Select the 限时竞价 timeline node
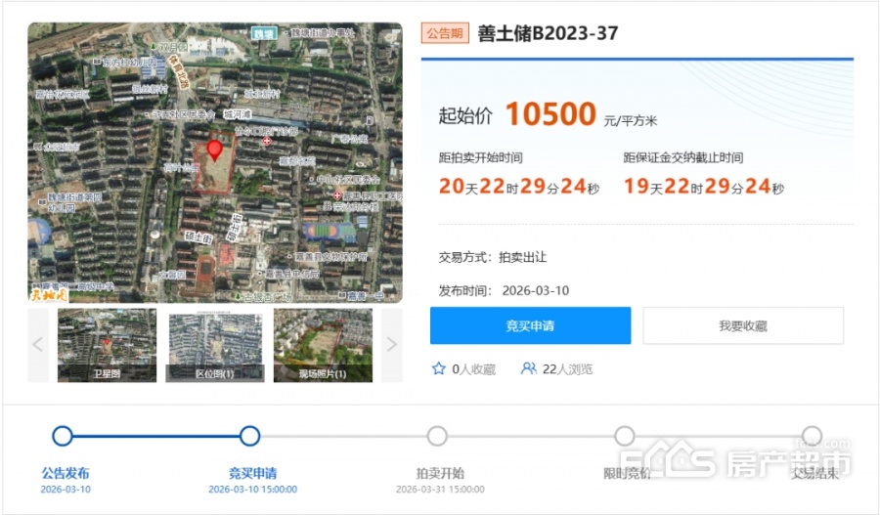Screen dimensions: 880x515 point(625,436)
